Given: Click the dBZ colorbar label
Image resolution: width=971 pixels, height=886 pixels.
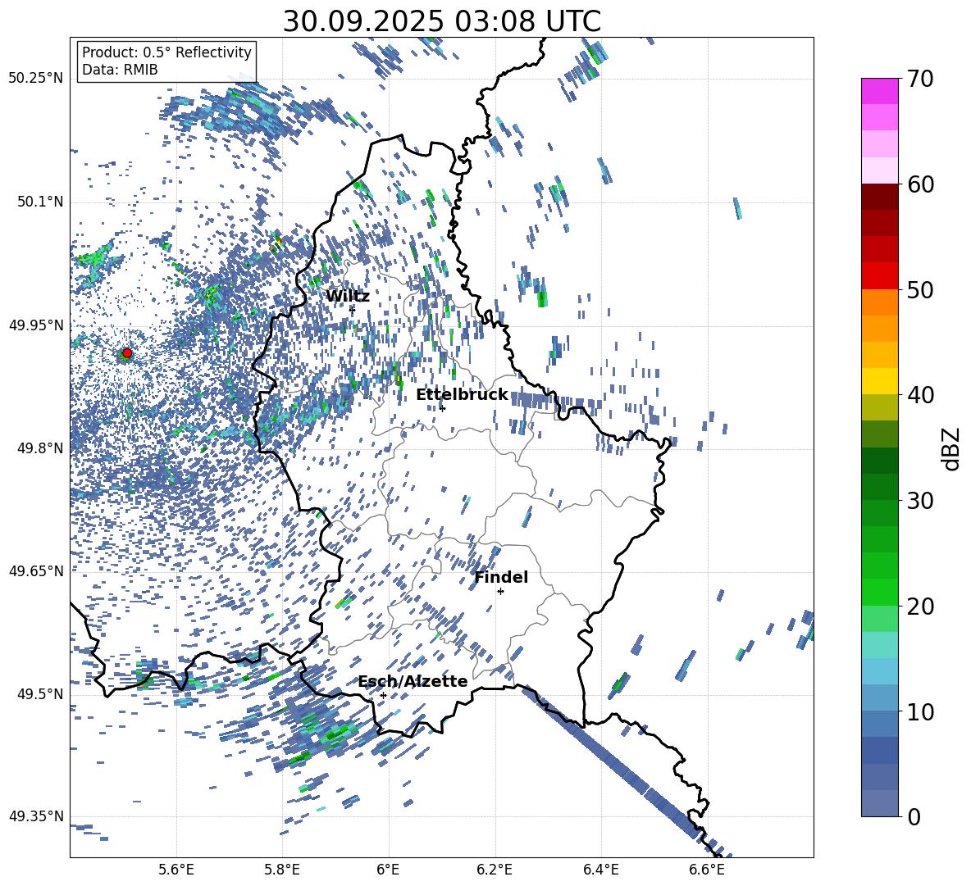Looking at the screenshot, I should point(952,448).
